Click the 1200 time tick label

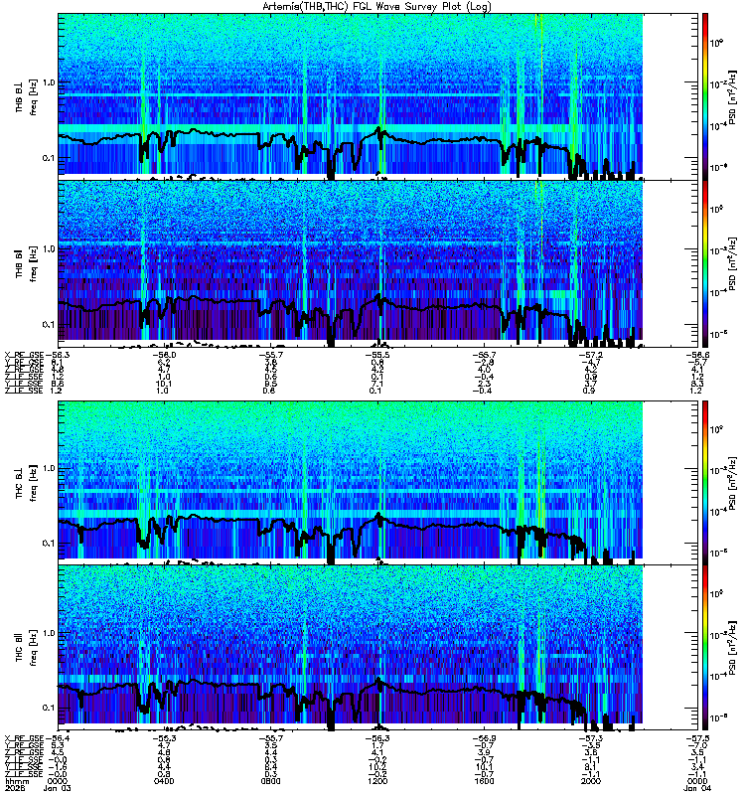click(377, 781)
